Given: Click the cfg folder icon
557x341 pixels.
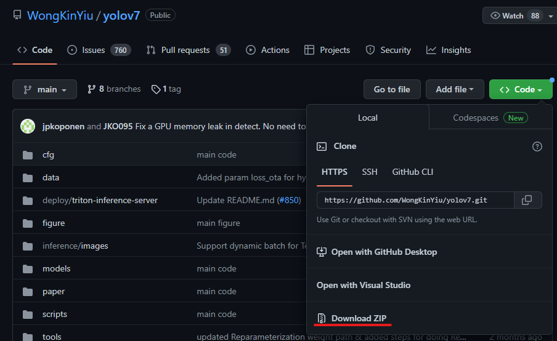Looking at the screenshot, I should pos(28,155).
